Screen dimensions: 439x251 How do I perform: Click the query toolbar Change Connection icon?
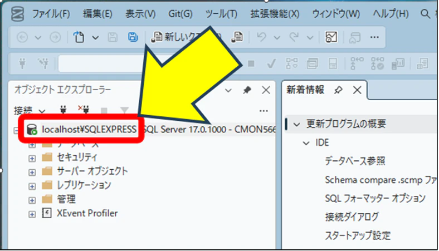pos(43,63)
